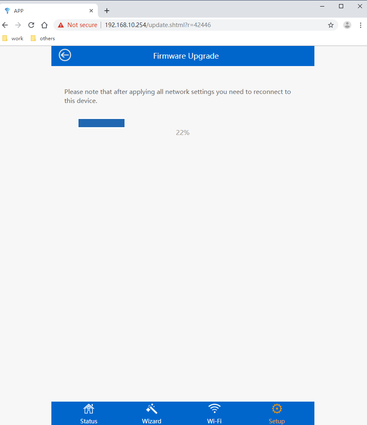Open the Status tab in bottom navigation
Viewport: 367px width, 425px height.
coord(88,414)
